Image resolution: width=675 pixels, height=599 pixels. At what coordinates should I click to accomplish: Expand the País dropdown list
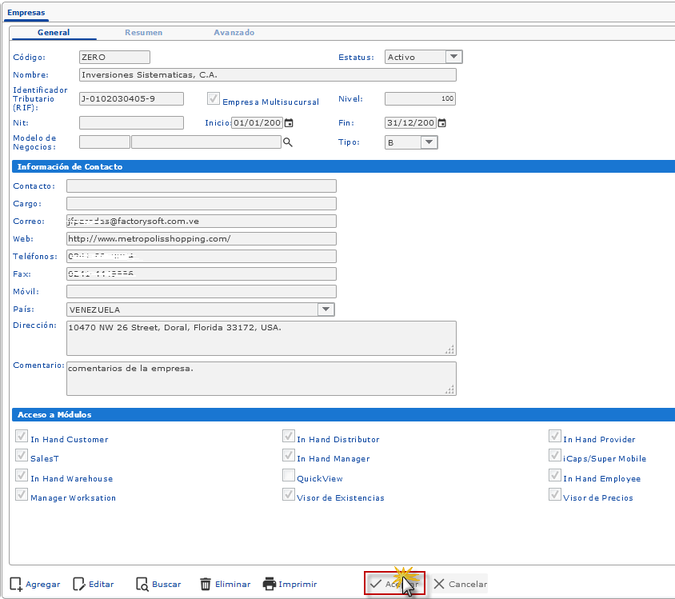pos(325,309)
